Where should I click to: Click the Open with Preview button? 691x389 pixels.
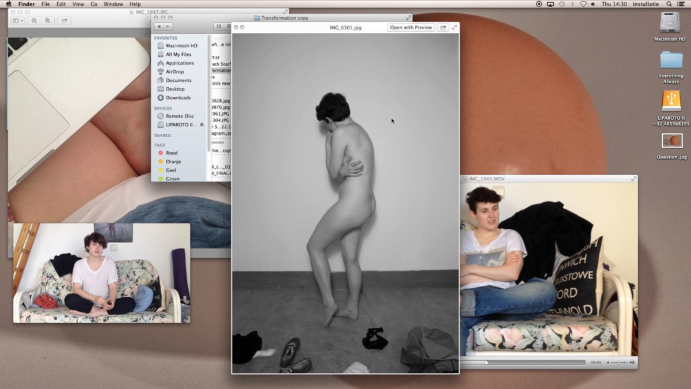click(411, 28)
